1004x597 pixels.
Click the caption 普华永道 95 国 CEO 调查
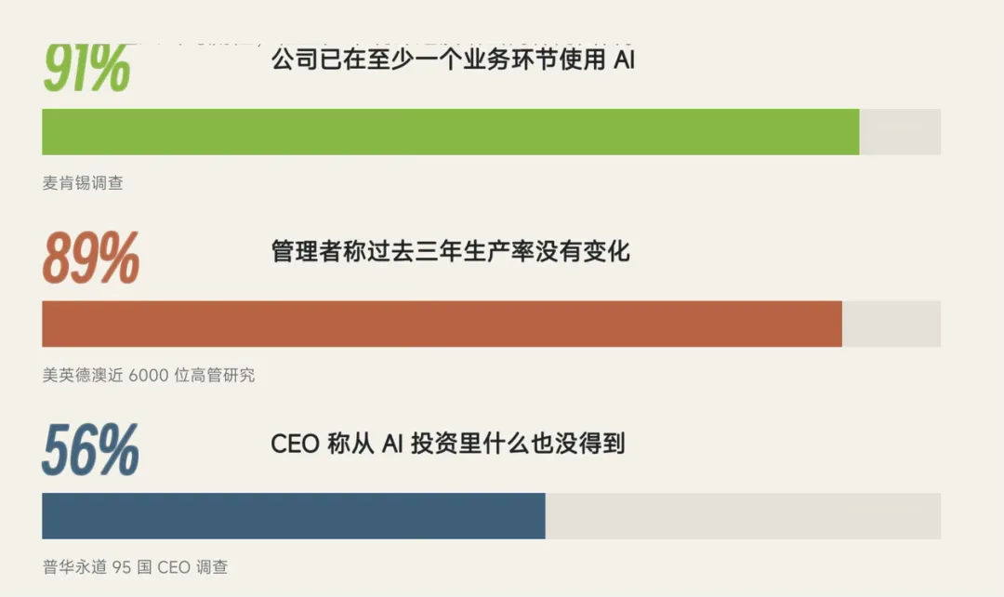point(135,567)
